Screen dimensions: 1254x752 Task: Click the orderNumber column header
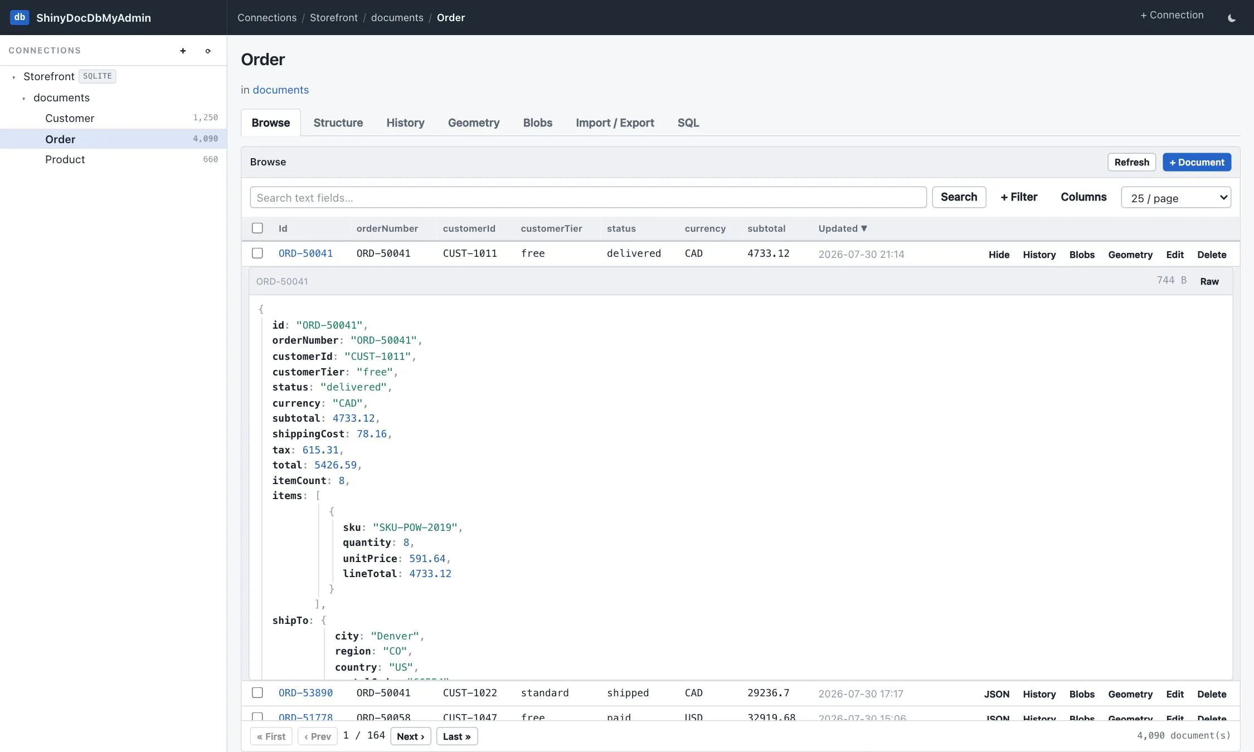(x=387, y=228)
